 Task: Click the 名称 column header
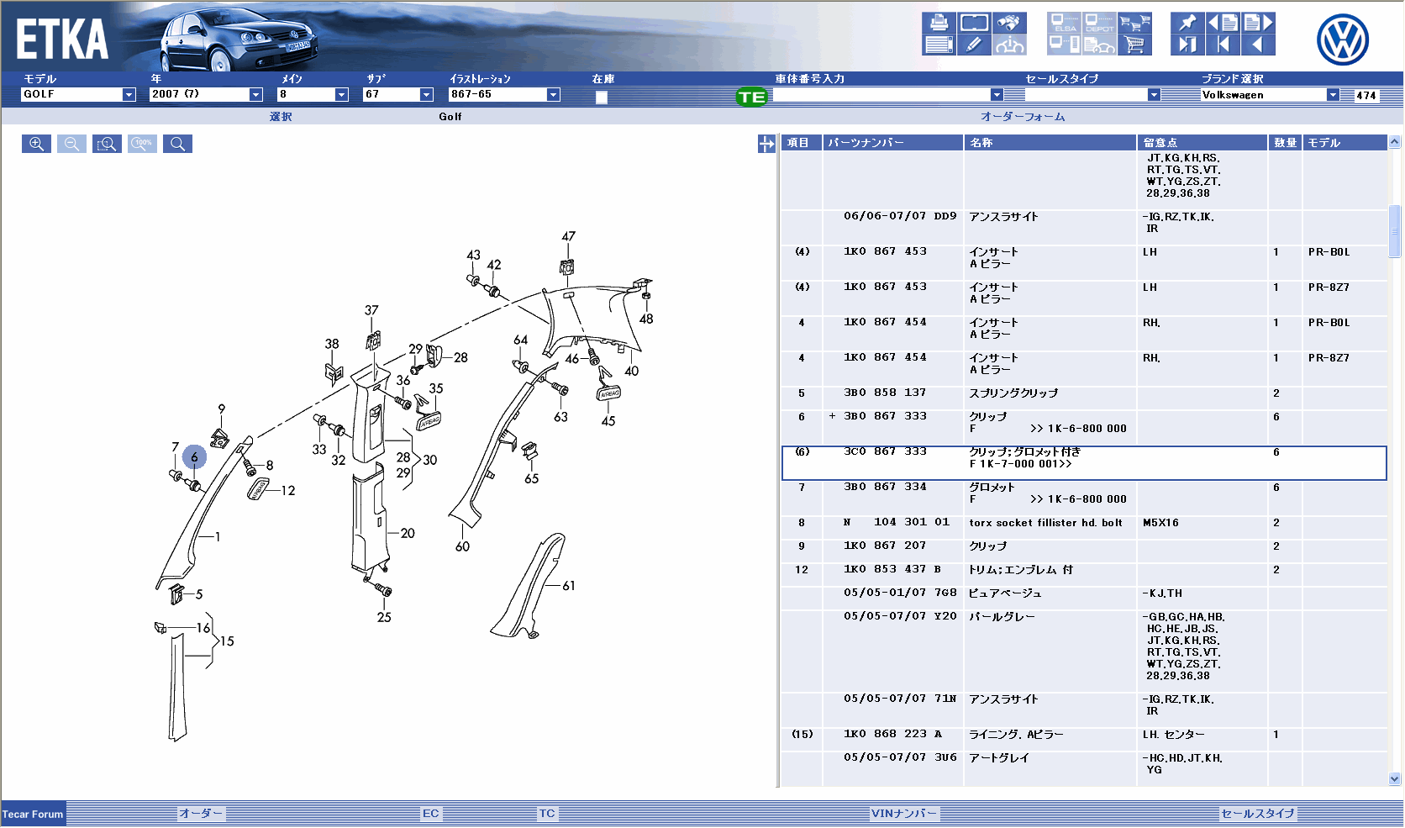(1050, 143)
